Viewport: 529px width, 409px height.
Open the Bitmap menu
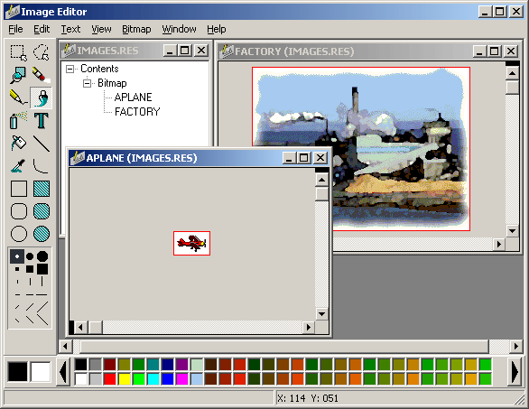click(136, 30)
